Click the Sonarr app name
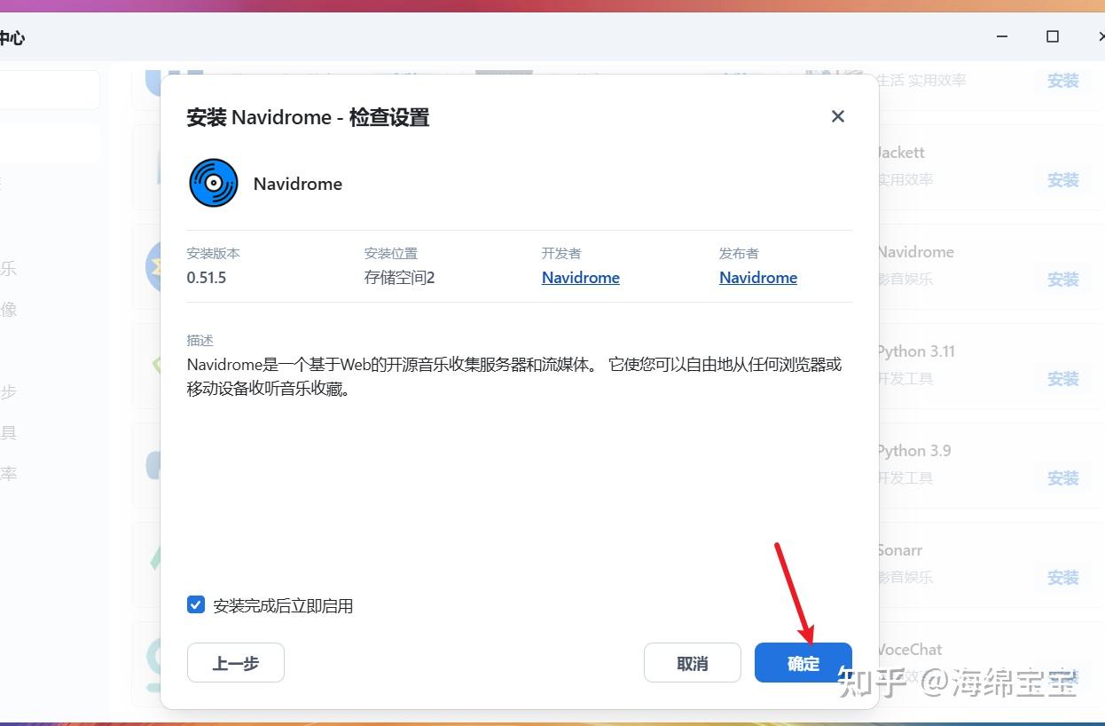The image size is (1105, 726). pyautogui.click(x=900, y=550)
